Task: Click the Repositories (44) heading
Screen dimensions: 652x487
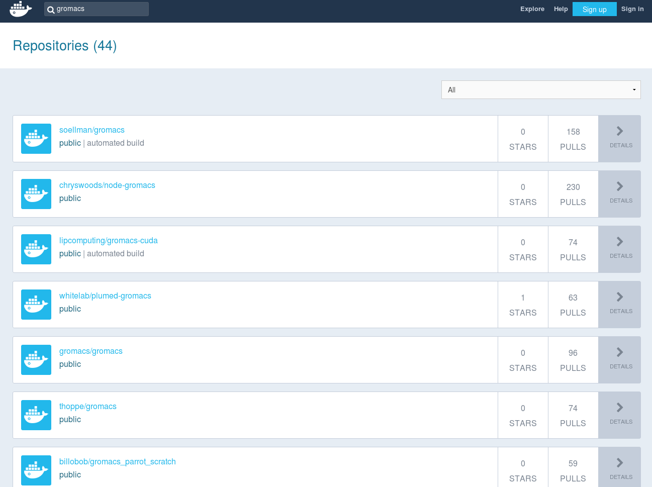Action: (x=65, y=46)
